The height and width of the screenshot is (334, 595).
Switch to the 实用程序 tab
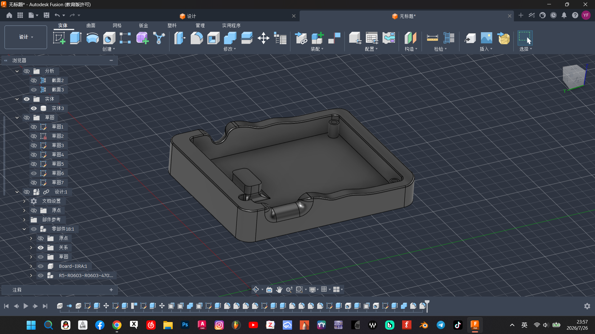click(x=231, y=25)
